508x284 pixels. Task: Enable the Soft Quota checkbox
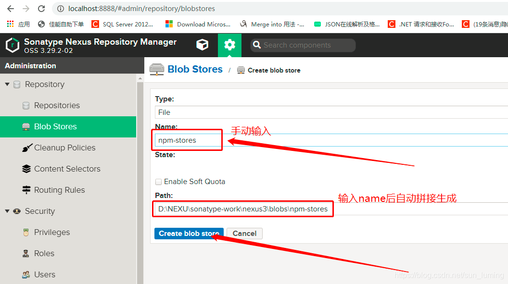pos(158,182)
